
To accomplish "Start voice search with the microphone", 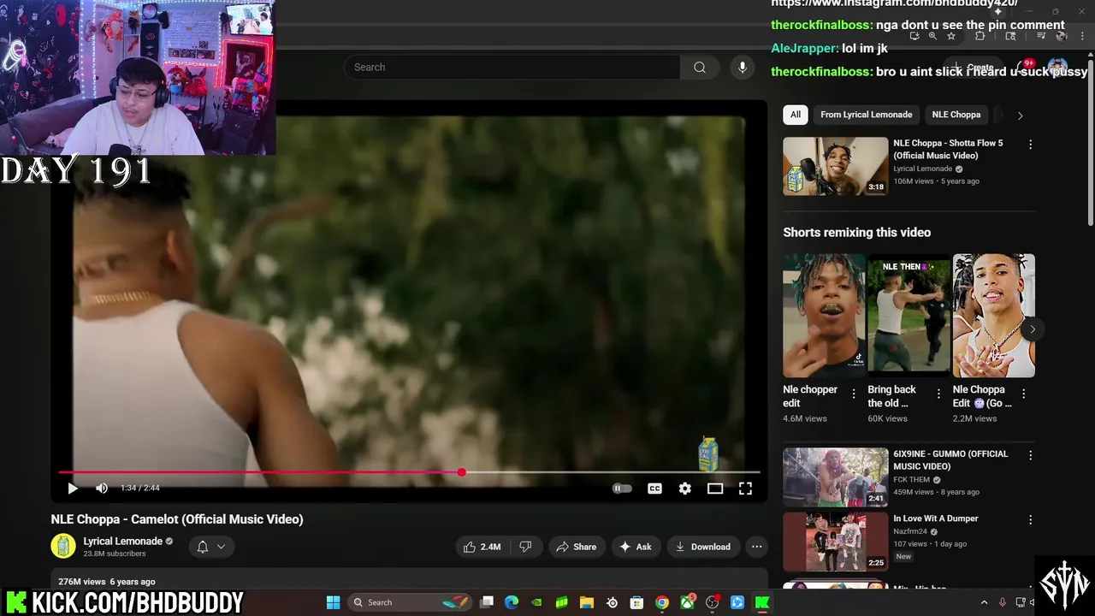I will pos(742,67).
